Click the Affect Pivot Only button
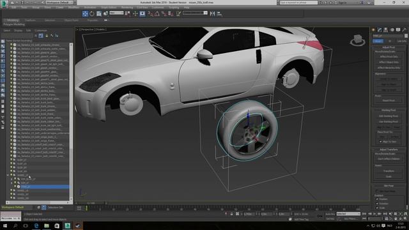Image resolution: width=409 pixels, height=230 pixels. tap(389, 57)
